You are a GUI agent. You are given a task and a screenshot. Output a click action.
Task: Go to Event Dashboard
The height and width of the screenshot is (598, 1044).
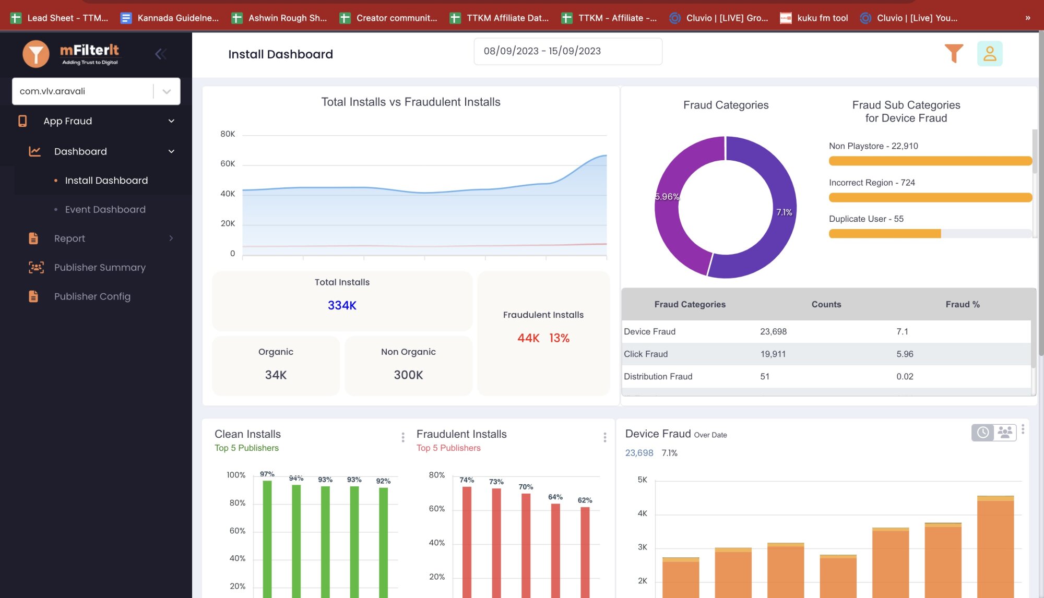(x=105, y=209)
